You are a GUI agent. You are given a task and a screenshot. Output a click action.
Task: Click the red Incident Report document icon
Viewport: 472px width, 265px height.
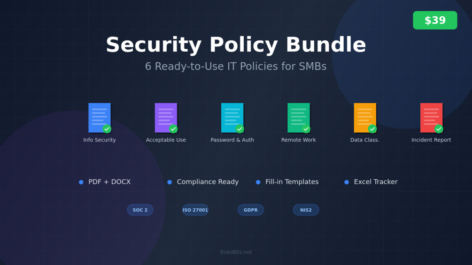431,118
